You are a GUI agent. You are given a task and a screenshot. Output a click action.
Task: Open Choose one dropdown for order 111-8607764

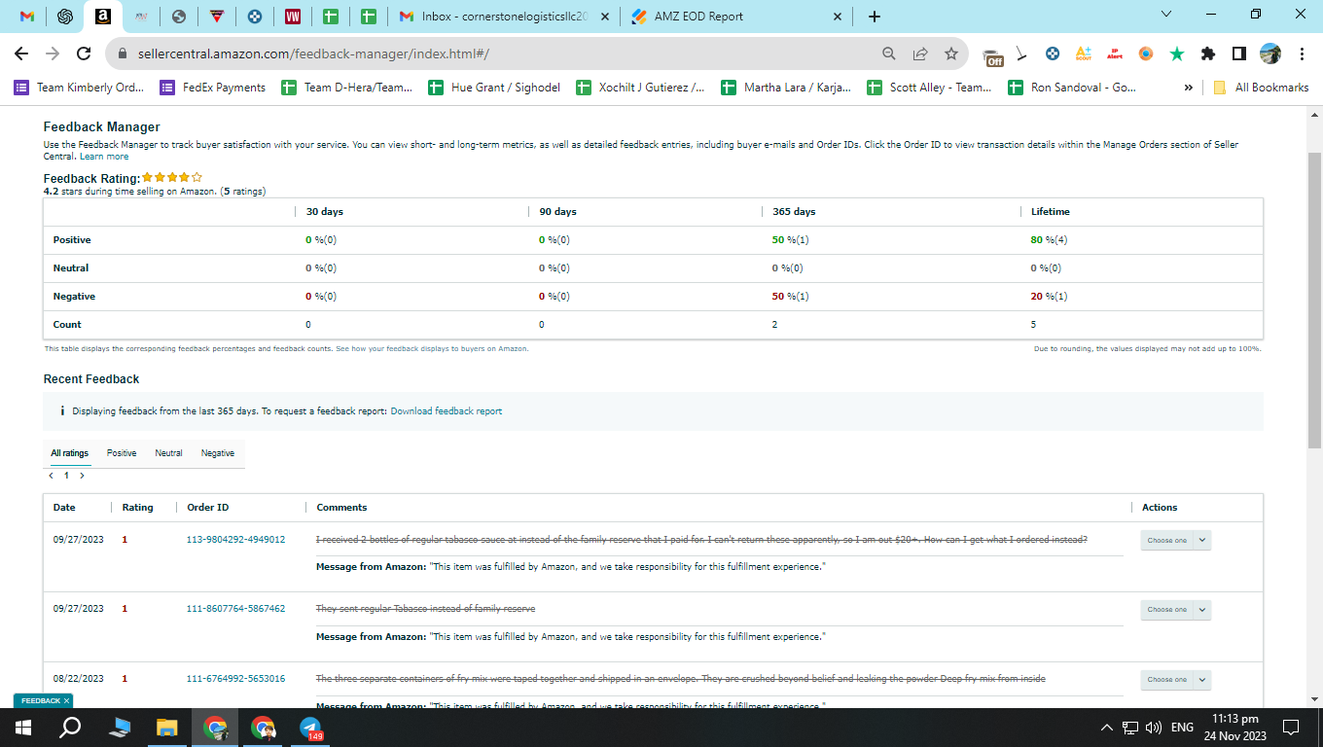[1175, 610]
